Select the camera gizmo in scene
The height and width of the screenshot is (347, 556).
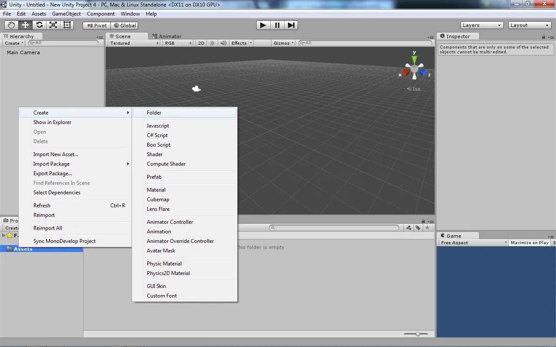pos(196,88)
